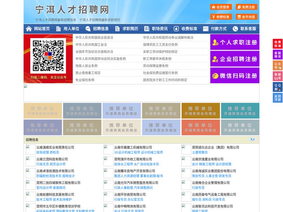The image size is (283, 212).
Task: Open the purple 客服微信 side widget
Action: click(x=277, y=55)
